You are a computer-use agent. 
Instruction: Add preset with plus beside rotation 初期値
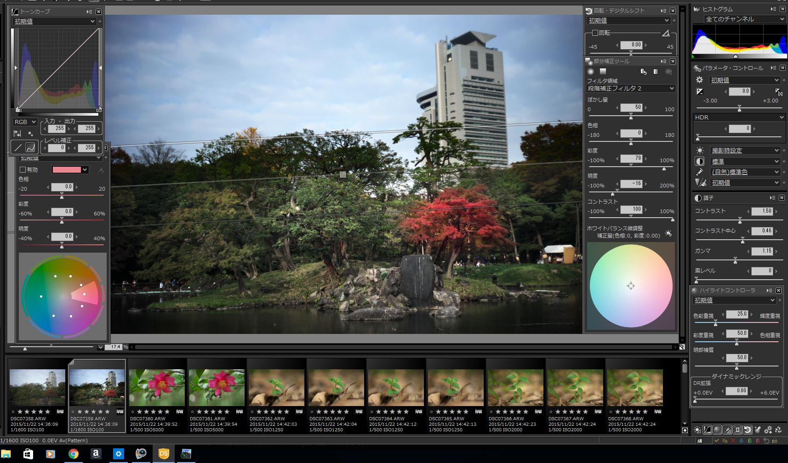674,21
